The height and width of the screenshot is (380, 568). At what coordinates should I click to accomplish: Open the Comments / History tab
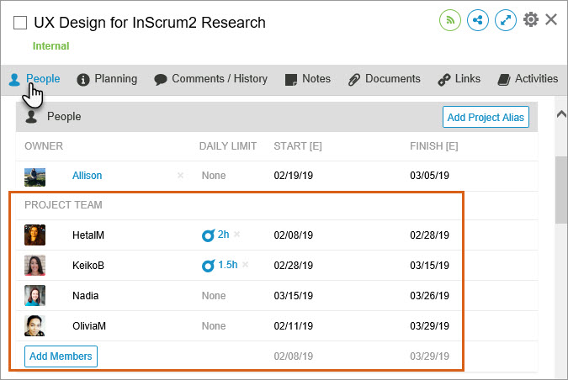[x=210, y=79]
